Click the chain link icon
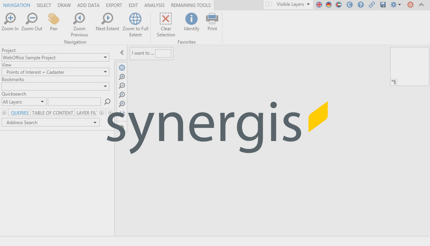 pyautogui.click(x=371, y=5)
